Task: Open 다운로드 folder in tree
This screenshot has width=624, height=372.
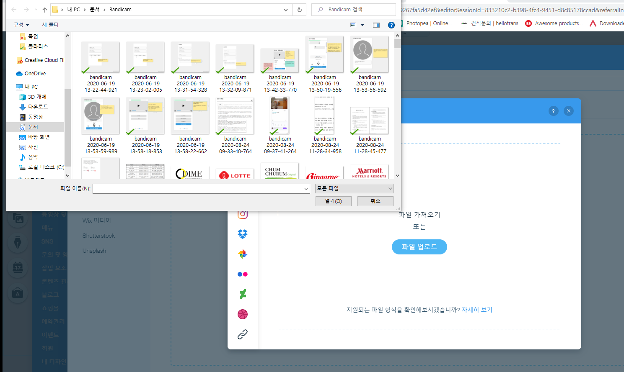Action: point(34,107)
